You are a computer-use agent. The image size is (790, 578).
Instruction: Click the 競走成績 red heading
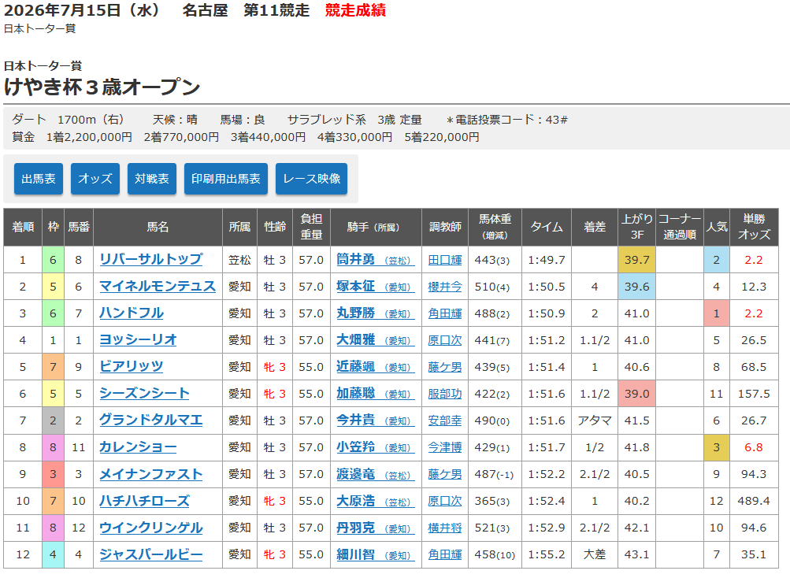pos(356,10)
